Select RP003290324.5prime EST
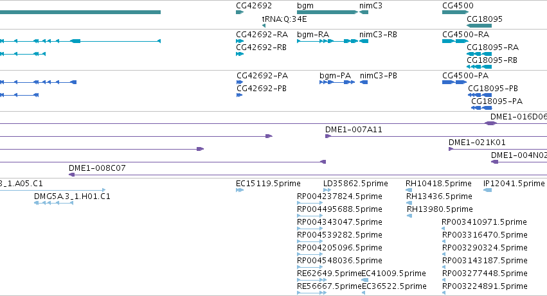This screenshot has height=296, width=547. click(444, 254)
